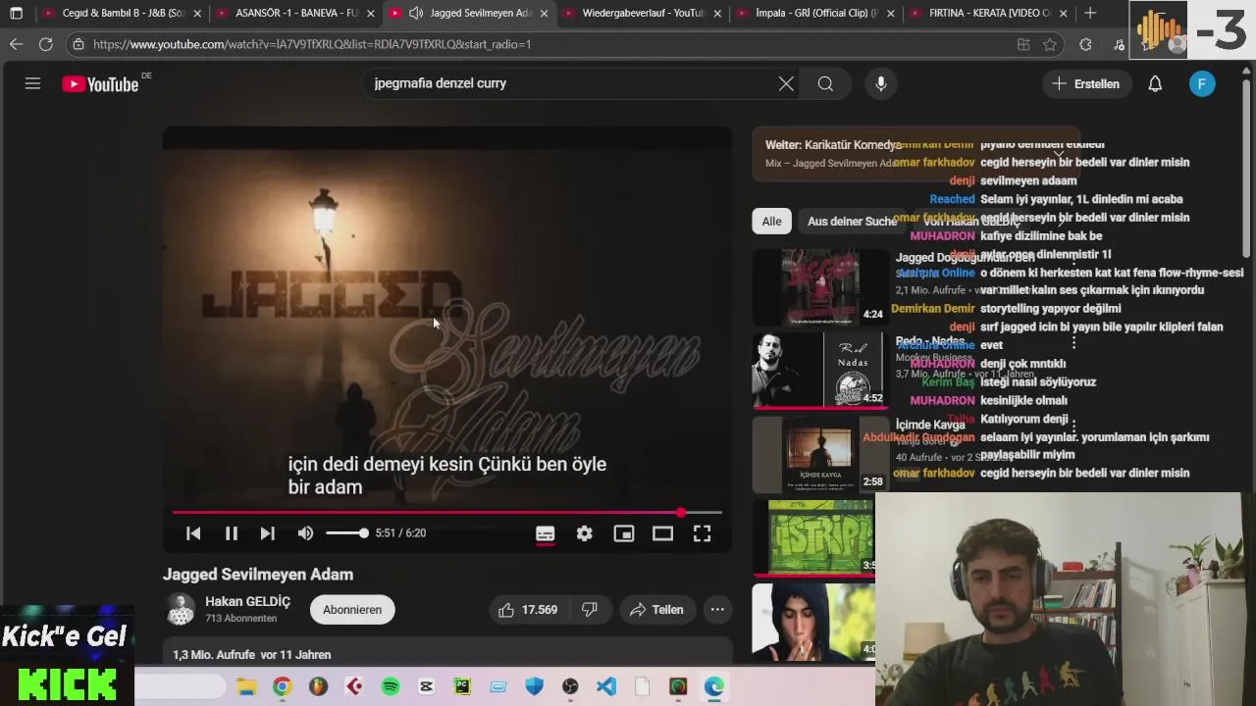Screen dimensions: 1256x706
Task: Open File Explorer from taskbar
Action: tap(246, 686)
